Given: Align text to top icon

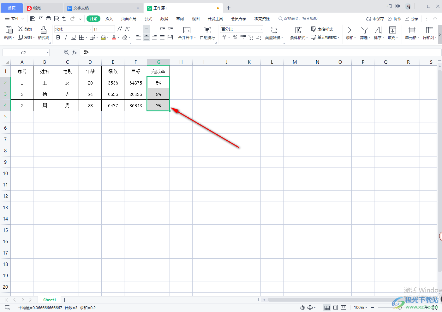Looking at the screenshot, I should pyautogui.click(x=139, y=29).
